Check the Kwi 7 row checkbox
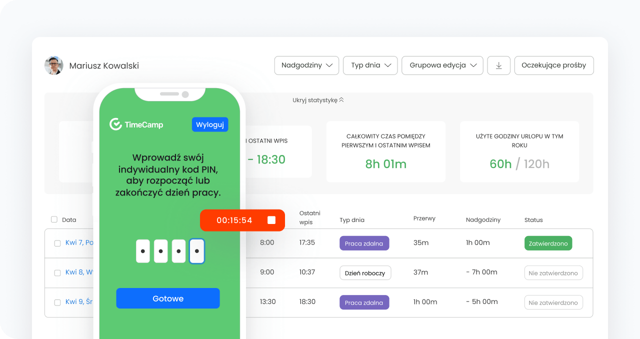The image size is (640, 339). coord(57,243)
